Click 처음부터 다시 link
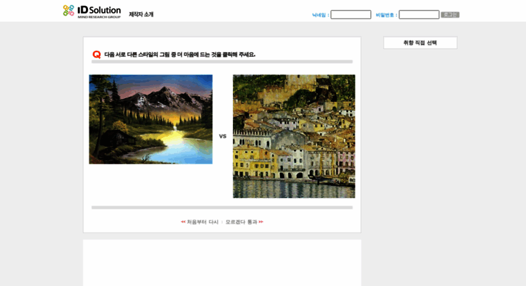This screenshot has height=286, width=526. tap(202, 222)
